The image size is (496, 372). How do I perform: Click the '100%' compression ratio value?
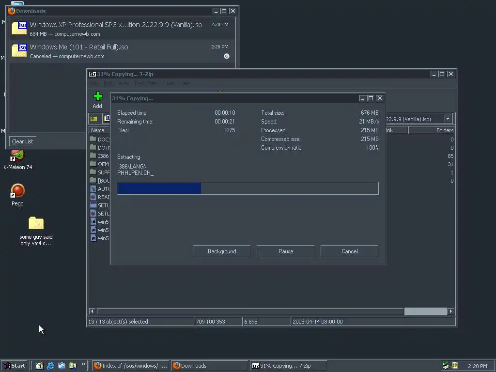tap(372, 148)
